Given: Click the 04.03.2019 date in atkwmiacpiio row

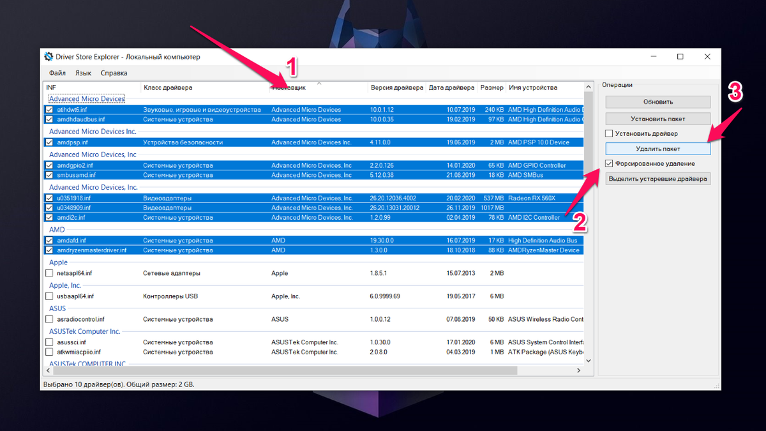Looking at the screenshot, I should pyautogui.click(x=460, y=352).
